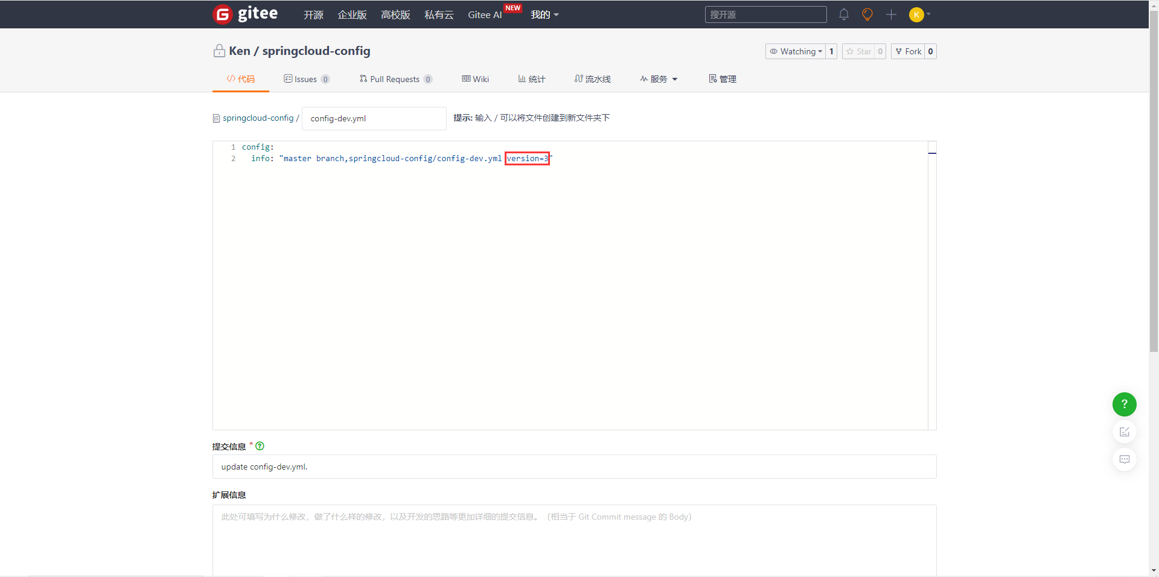Image resolution: width=1159 pixels, height=577 pixels.
Task: Open the floating question mark help button
Action: pyautogui.click(x=1124, y=404)
